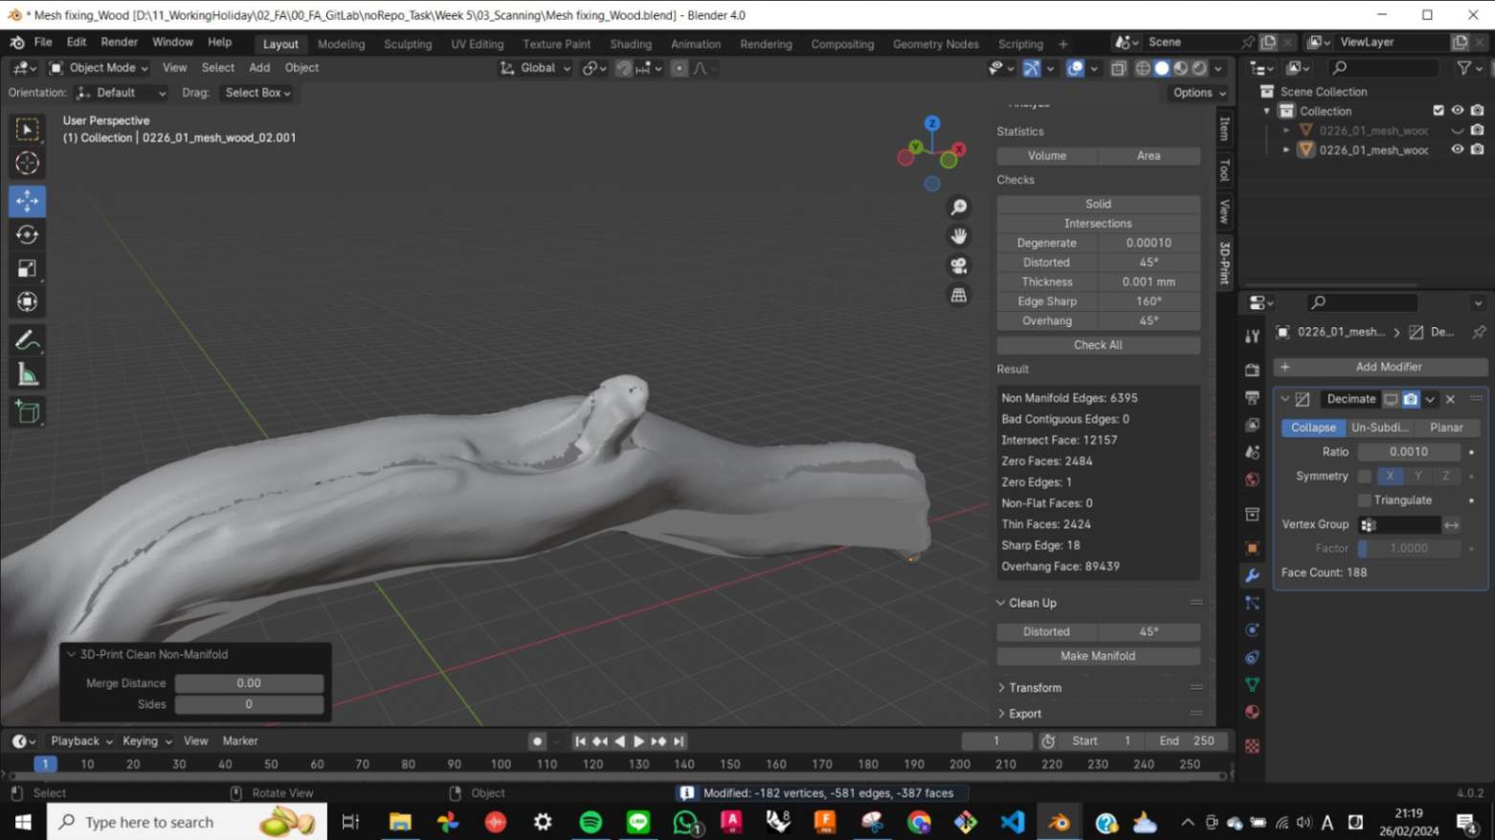Click the viewport pan hand icon
The width and height of the screenshot is (1495, 840).
tap(958, 236)
